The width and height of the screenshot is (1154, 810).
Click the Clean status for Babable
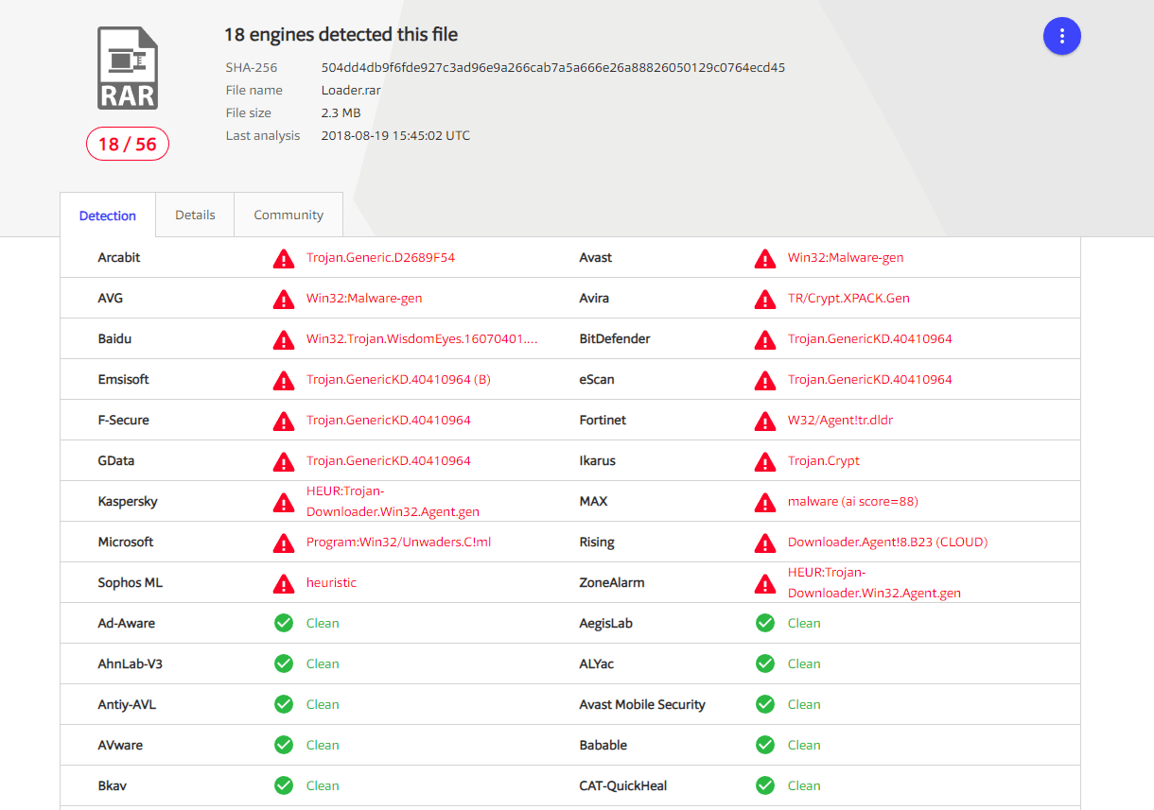[804, 745]
